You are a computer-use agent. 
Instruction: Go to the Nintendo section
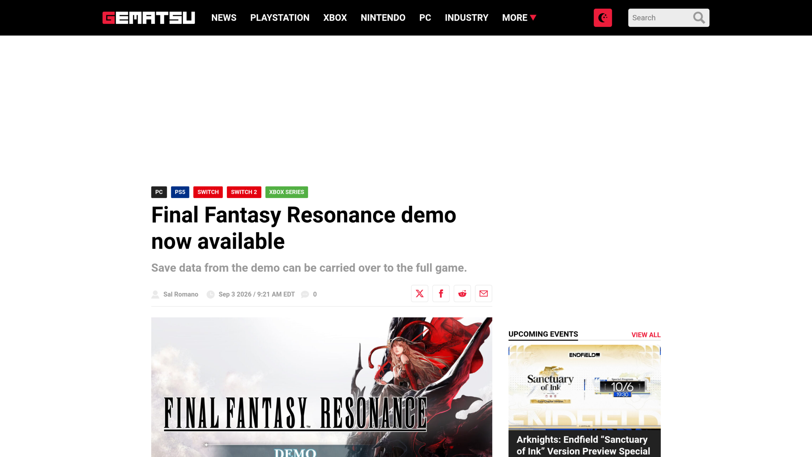coord(383,18)
